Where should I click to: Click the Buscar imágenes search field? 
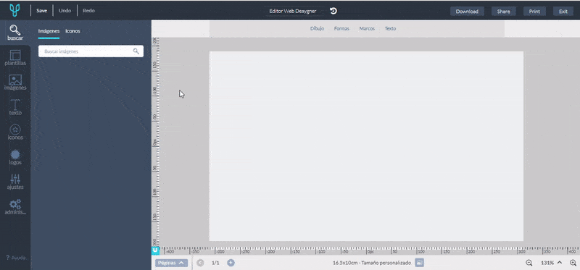pyautogui.click(x=91, y=51)
